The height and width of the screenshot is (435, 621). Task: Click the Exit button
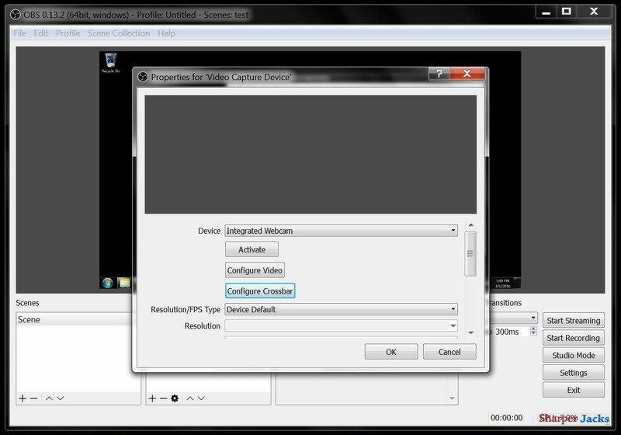click(574, 390)
